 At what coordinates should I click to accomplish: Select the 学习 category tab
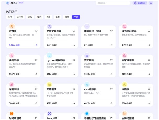point(76,17)
